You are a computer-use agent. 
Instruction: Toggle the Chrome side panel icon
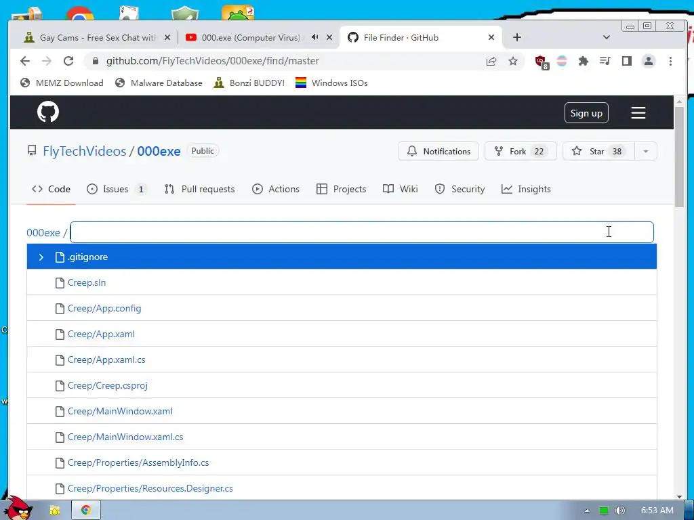pos(627,61)
